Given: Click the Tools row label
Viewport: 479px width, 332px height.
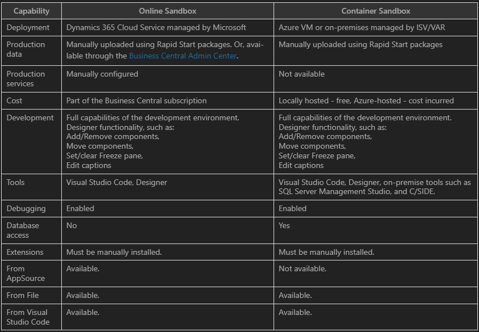Looking at the screenshot, I should coord(15,182).
